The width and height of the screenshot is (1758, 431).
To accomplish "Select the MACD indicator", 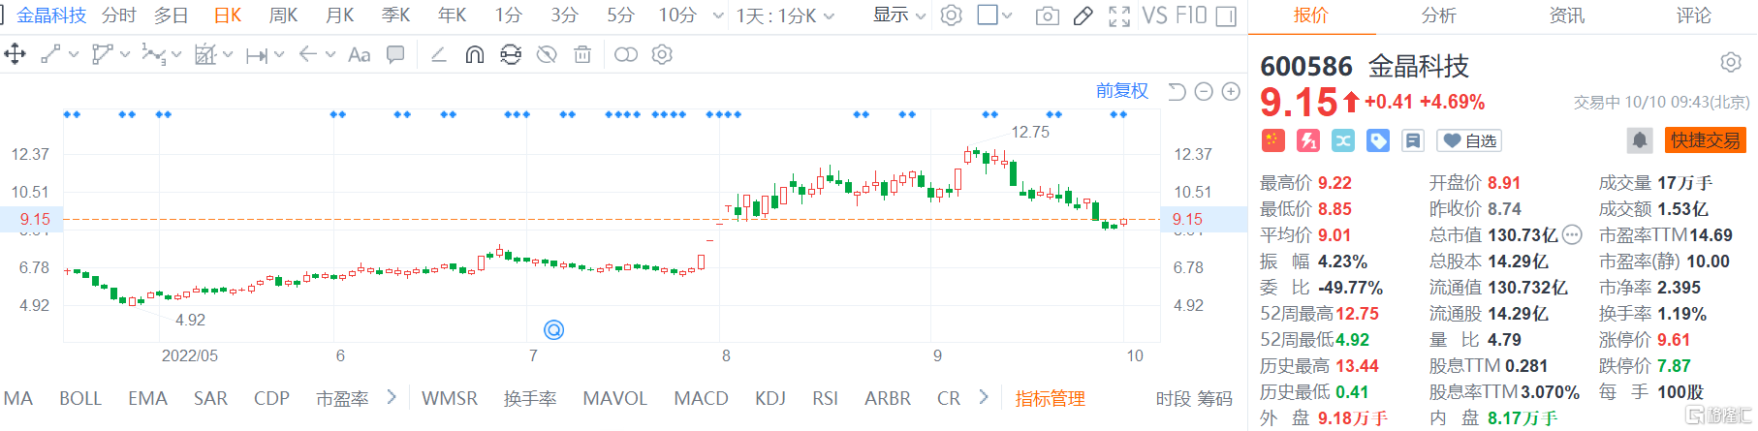I will pos(701,398).
